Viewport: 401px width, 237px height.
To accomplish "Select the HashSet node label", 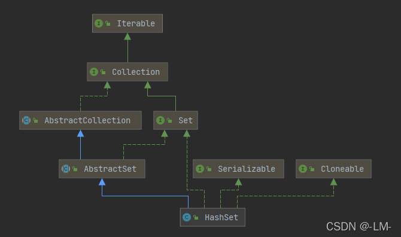I will coord(221,218).
